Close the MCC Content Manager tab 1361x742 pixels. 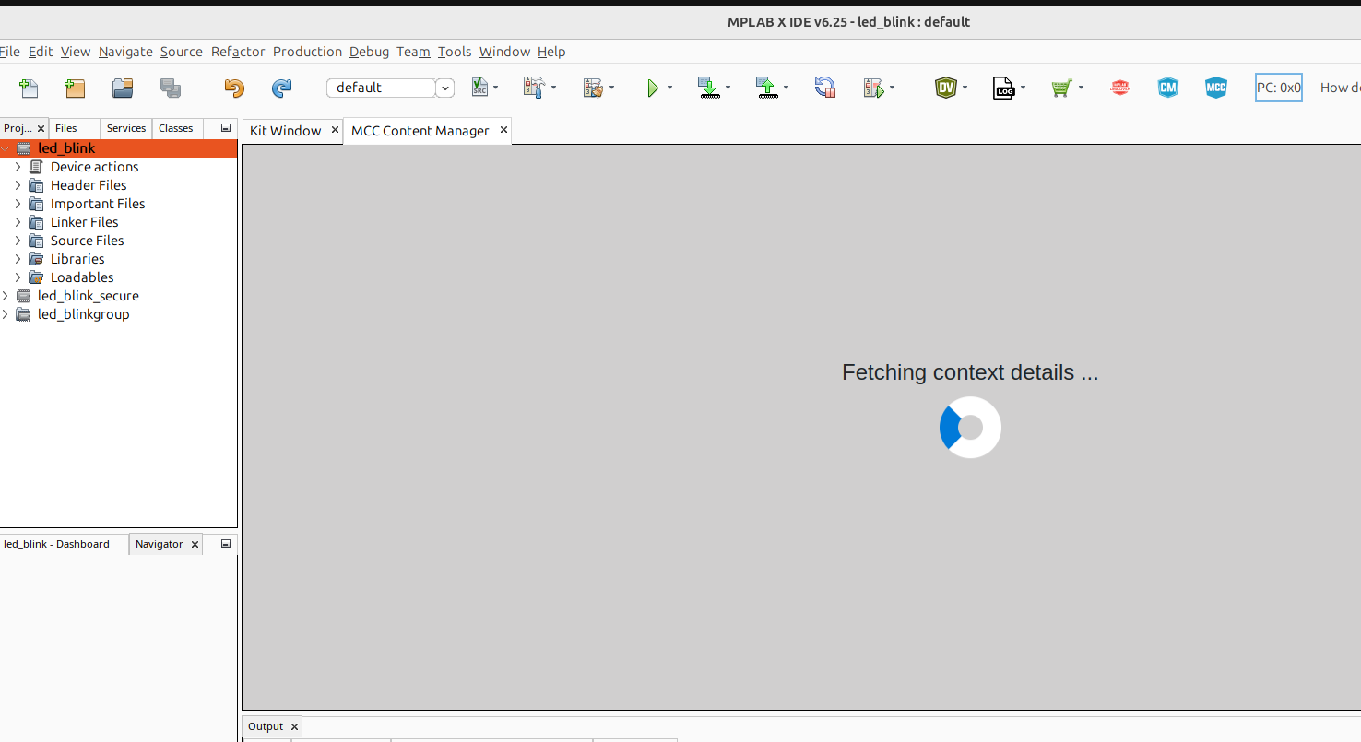(x=503, y=130)
